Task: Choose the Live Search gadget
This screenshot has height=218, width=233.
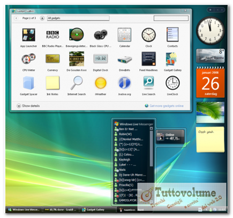Action: point(148,82)
